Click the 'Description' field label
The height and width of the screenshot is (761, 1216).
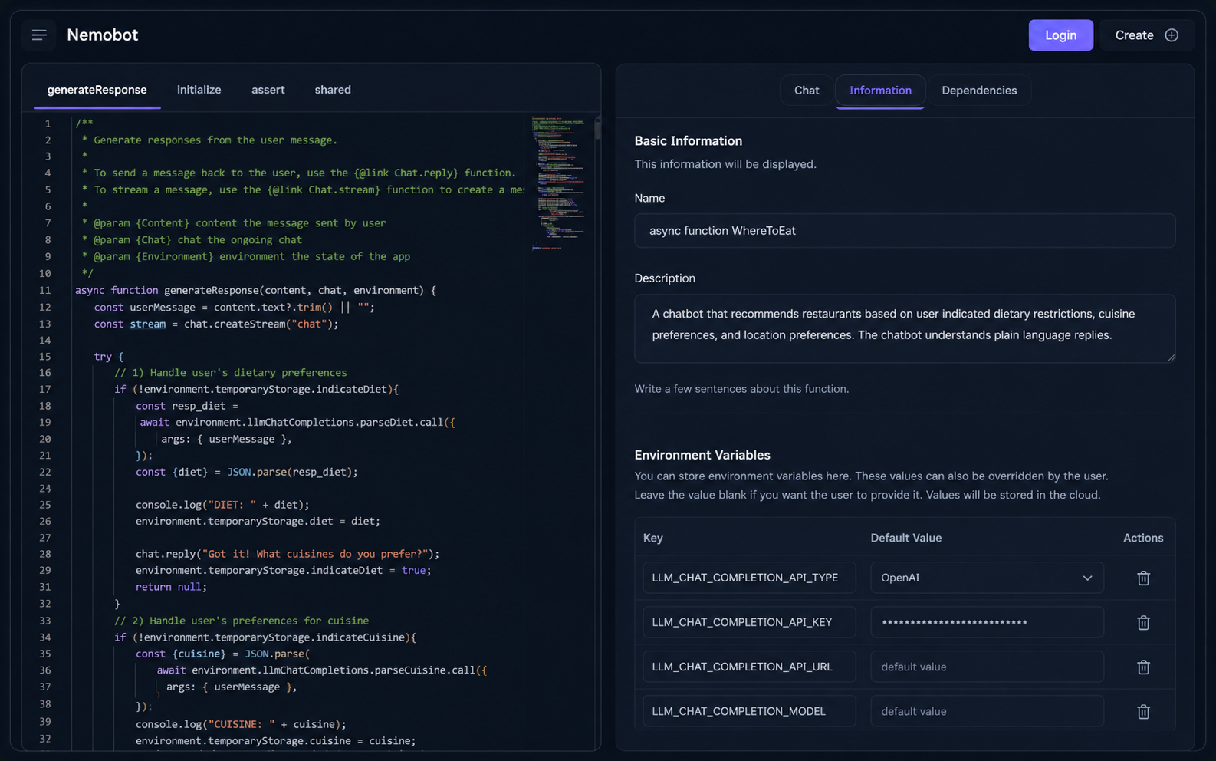665,278
